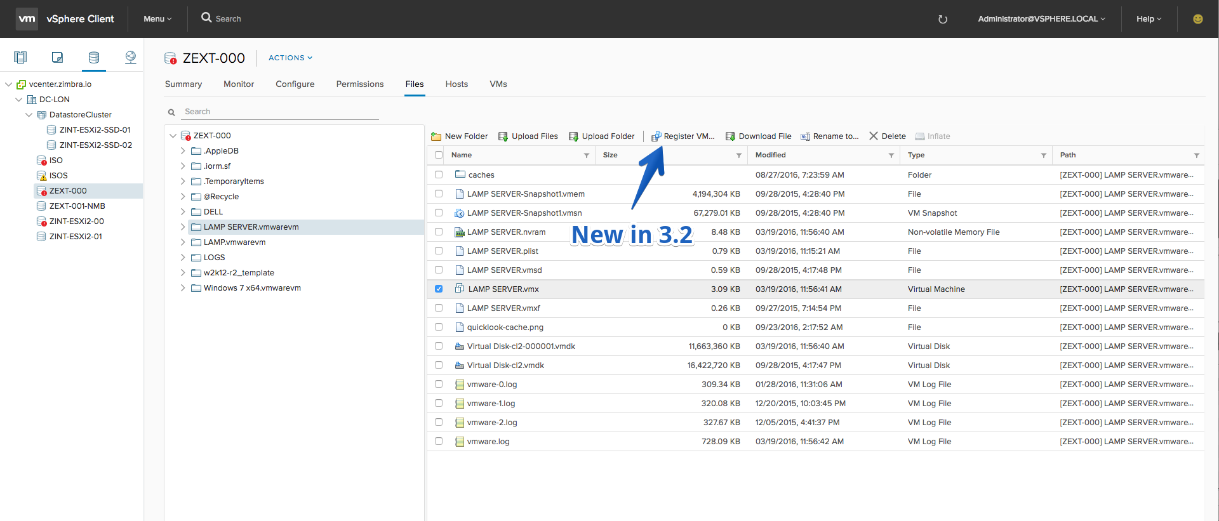The height and width of the screenshot is (521, 1219).
Task: Check the box for LAMP SERVER.nvram
Action: click(x=439, y=232)
